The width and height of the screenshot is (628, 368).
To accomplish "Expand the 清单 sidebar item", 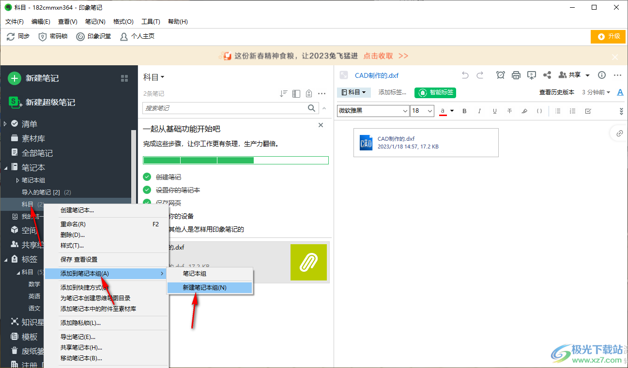I will 5,124.
